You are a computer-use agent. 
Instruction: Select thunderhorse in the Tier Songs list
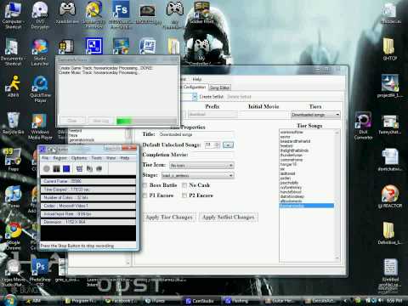(x=292, y=156)
